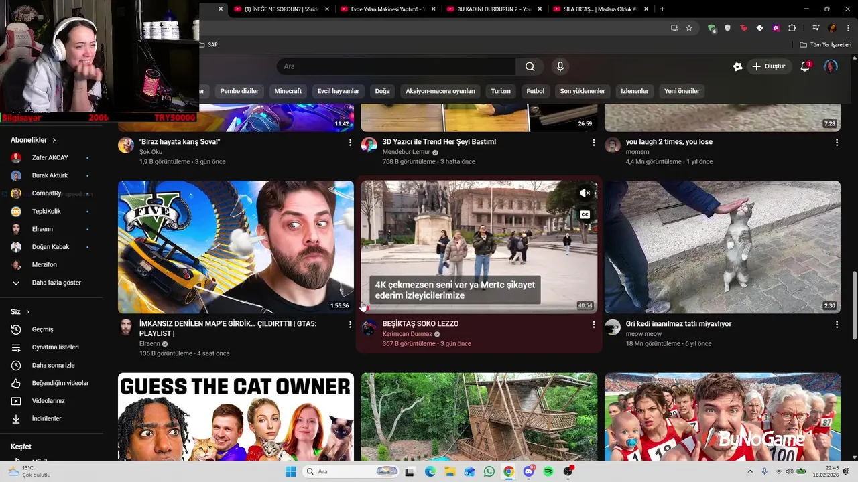Click the YouTube search magnifier button

530,66
